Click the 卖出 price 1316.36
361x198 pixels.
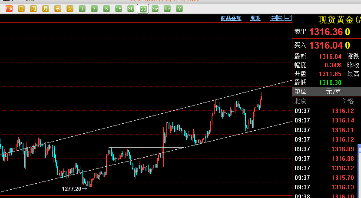pos(326,32)
